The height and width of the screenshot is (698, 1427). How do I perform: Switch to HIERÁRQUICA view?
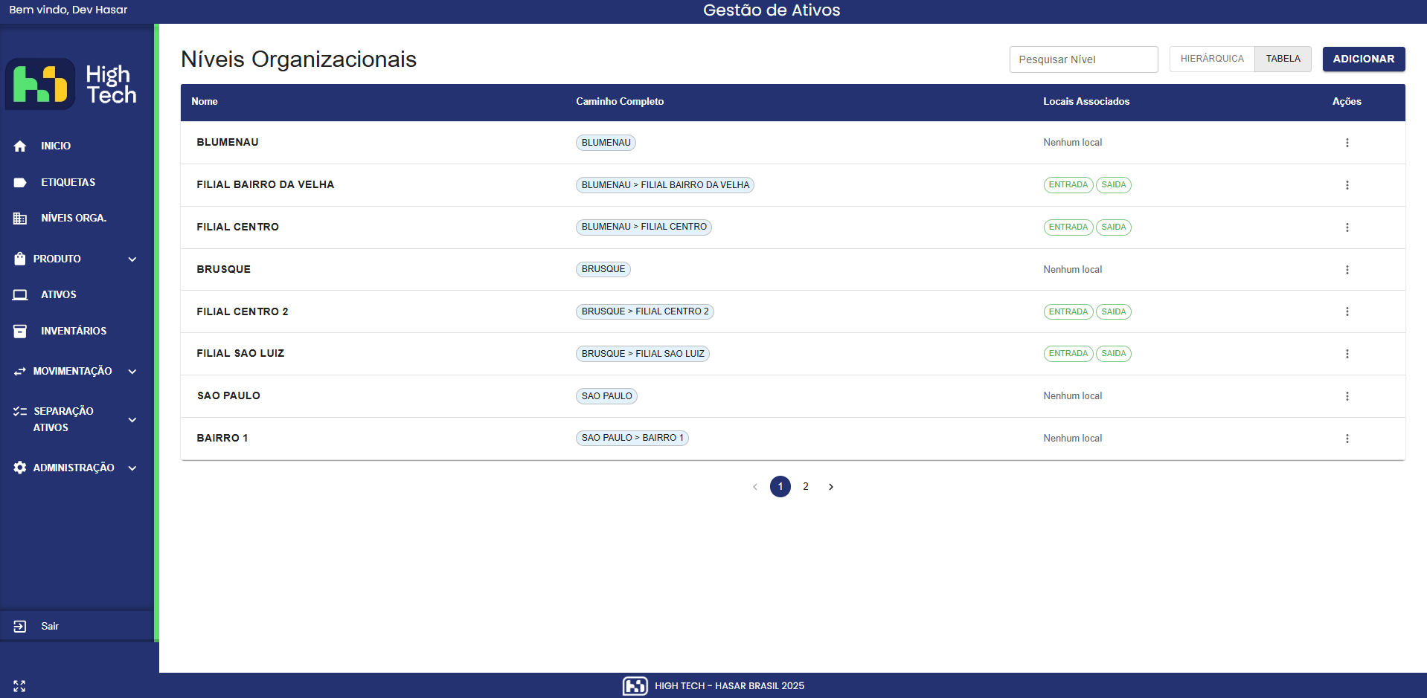tap(1212, 59)
